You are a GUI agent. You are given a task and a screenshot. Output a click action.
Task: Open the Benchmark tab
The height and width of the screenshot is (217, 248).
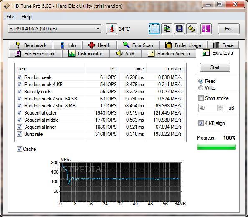(x=31, y=45)
